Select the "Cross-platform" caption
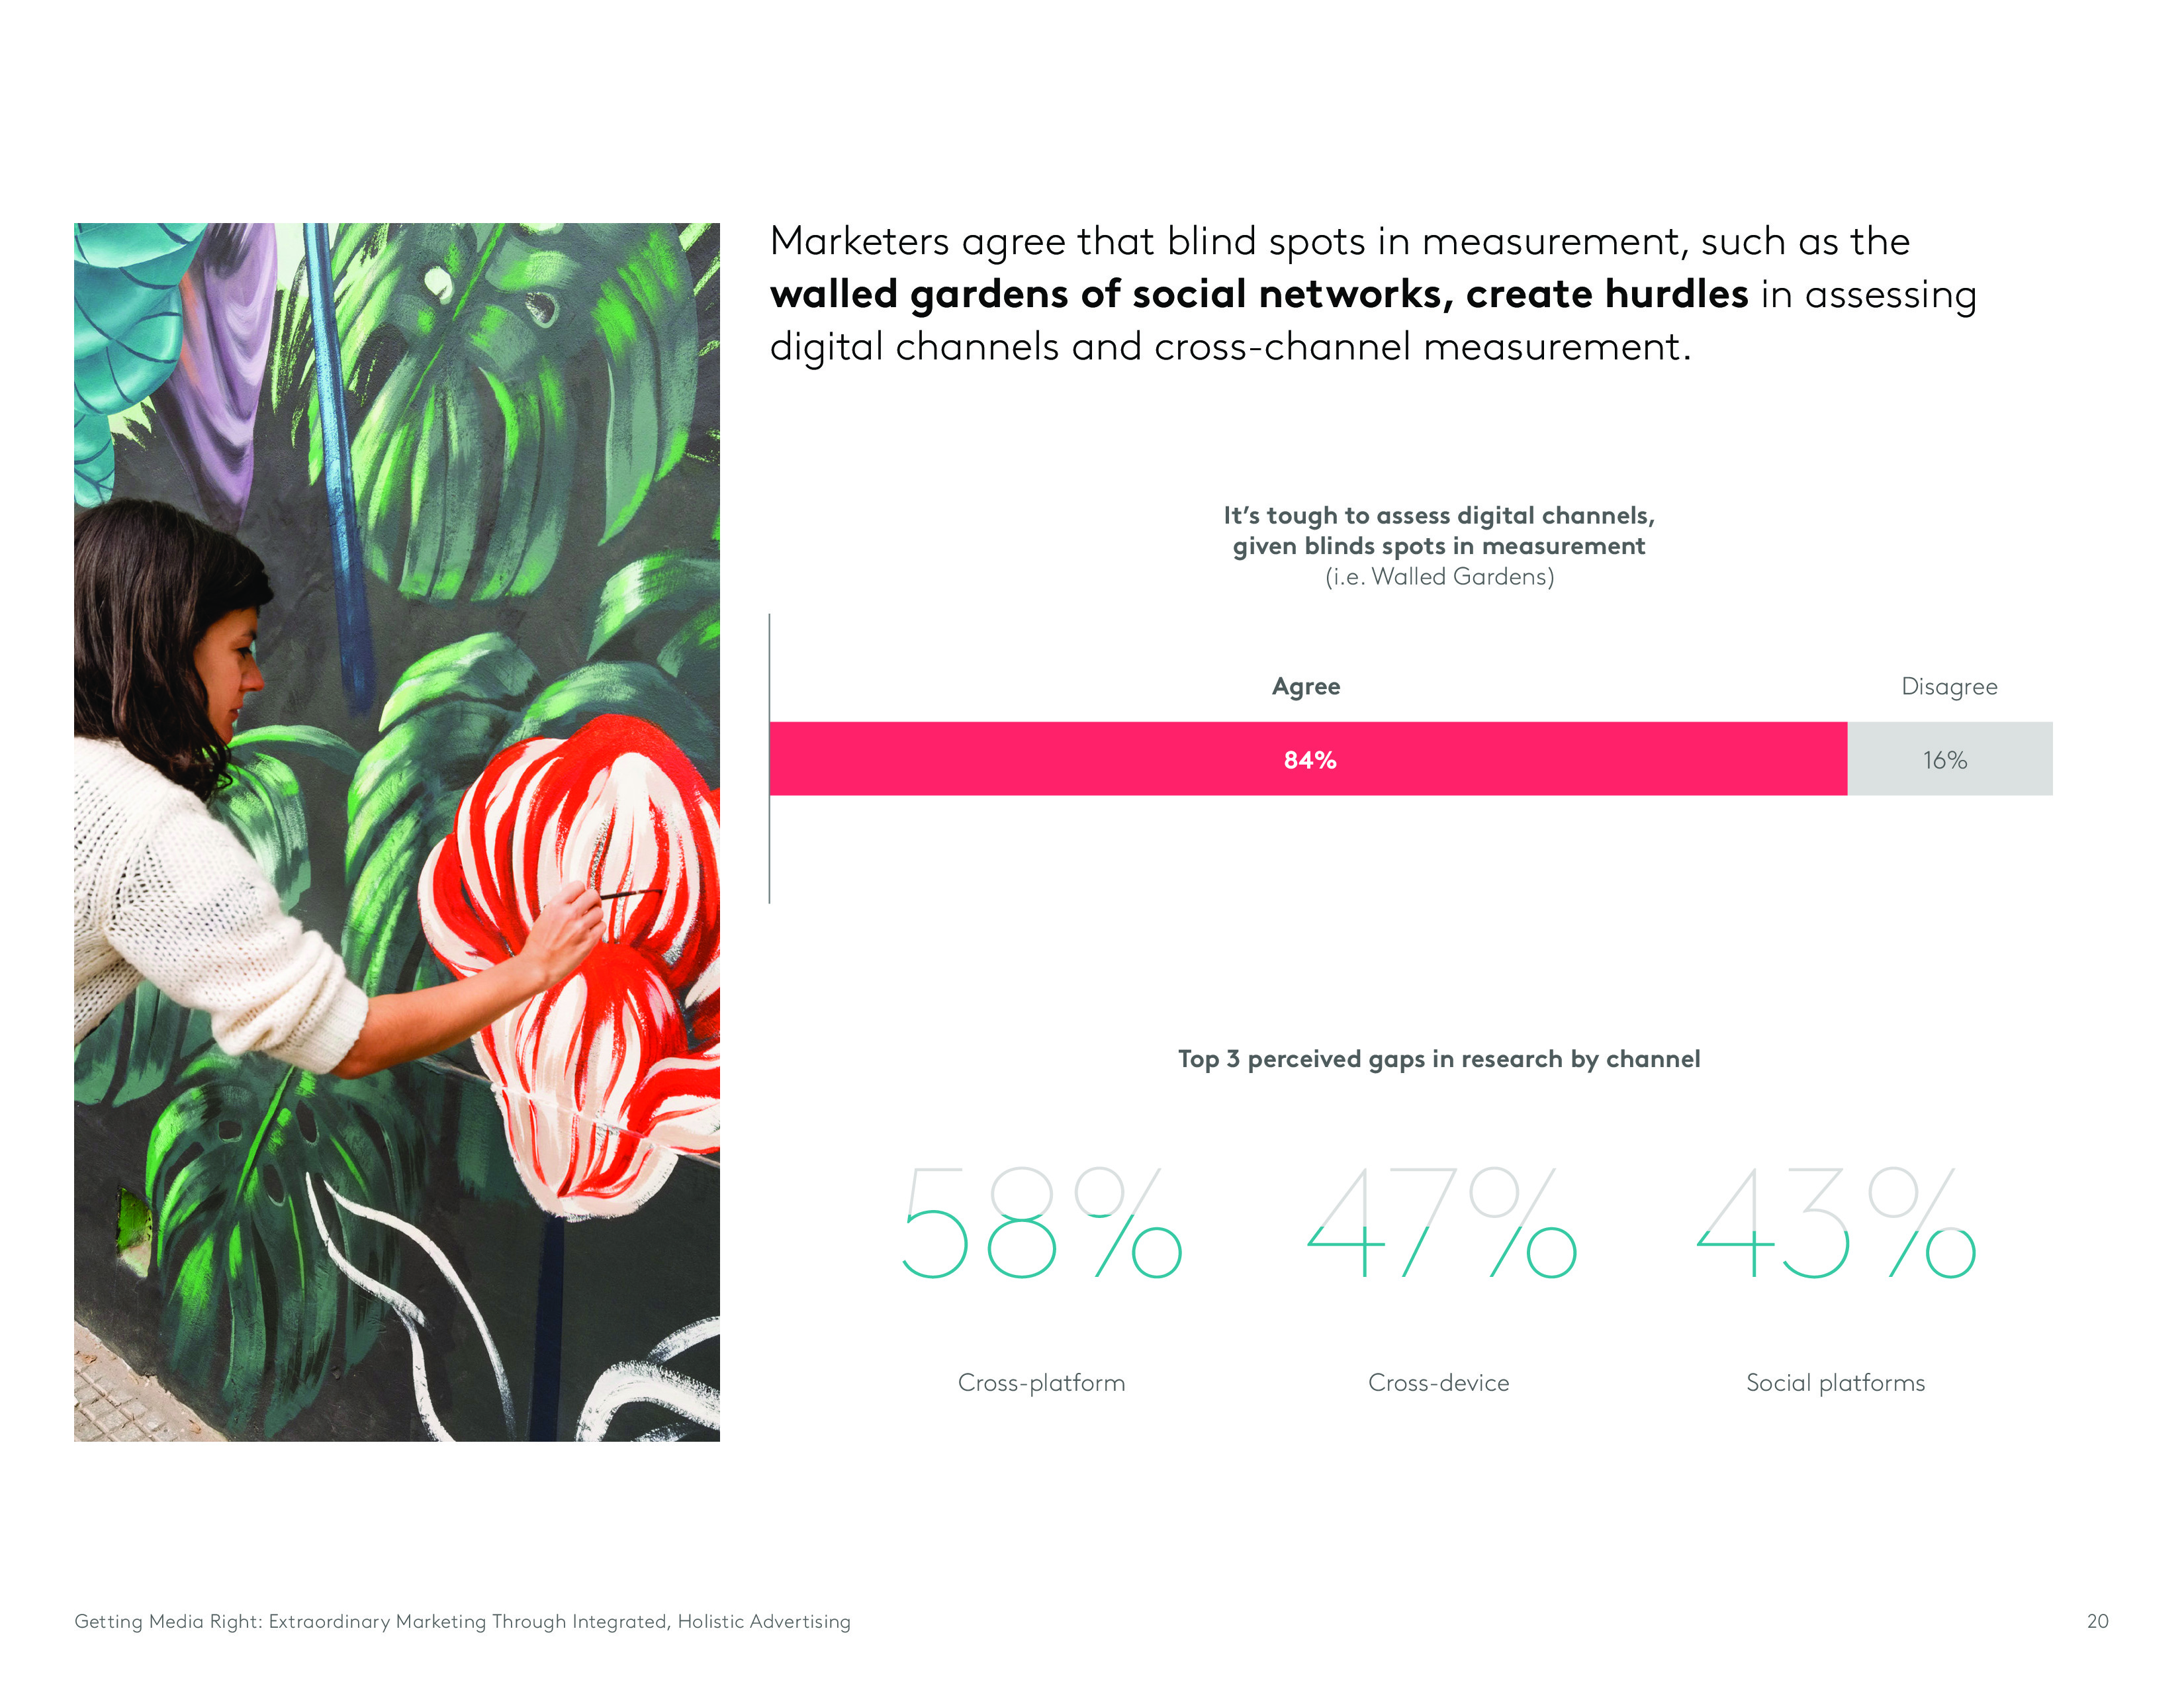The image size is (2184, 1688). tap(1041, 1382)
